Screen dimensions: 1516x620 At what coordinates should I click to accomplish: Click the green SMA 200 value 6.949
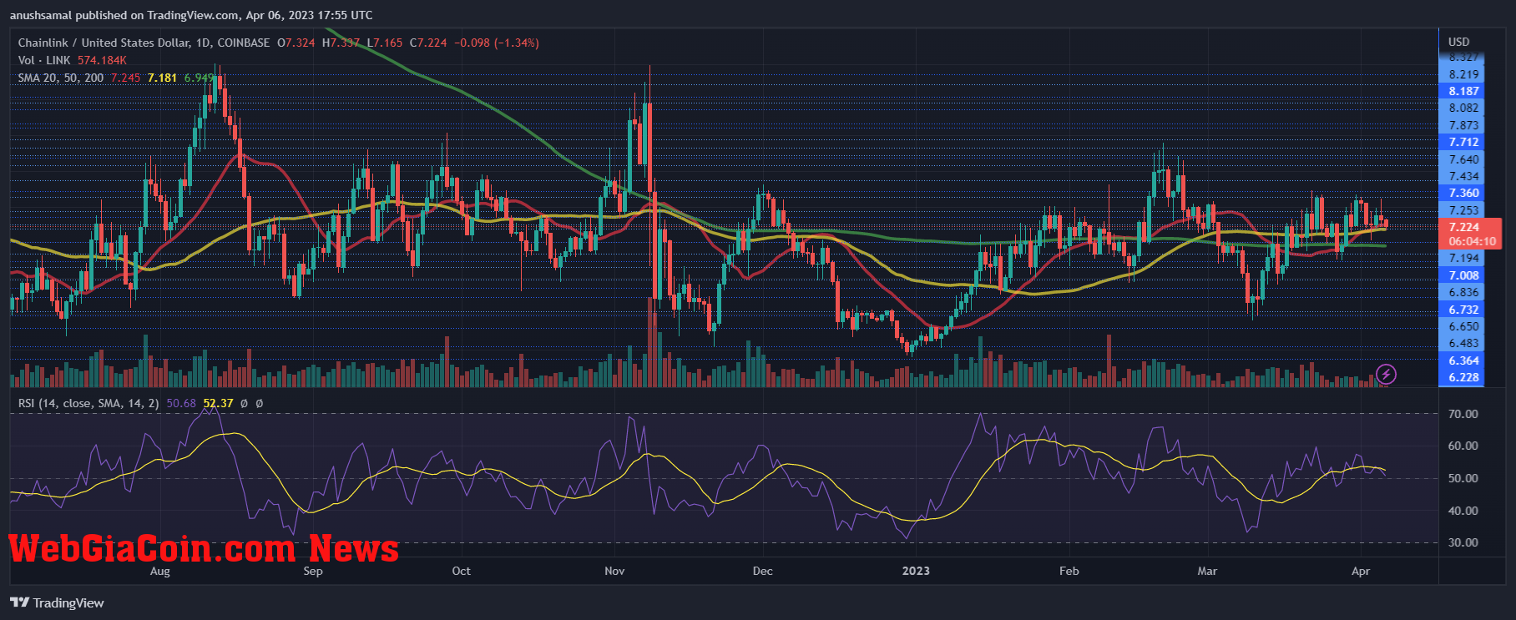199,78
